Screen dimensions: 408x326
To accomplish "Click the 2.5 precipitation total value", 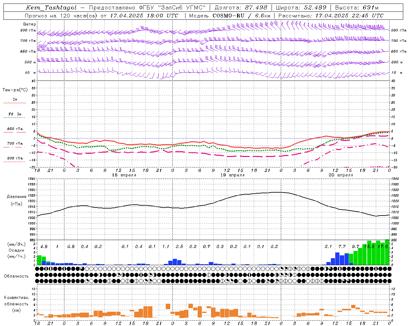I will pos(179,247).
